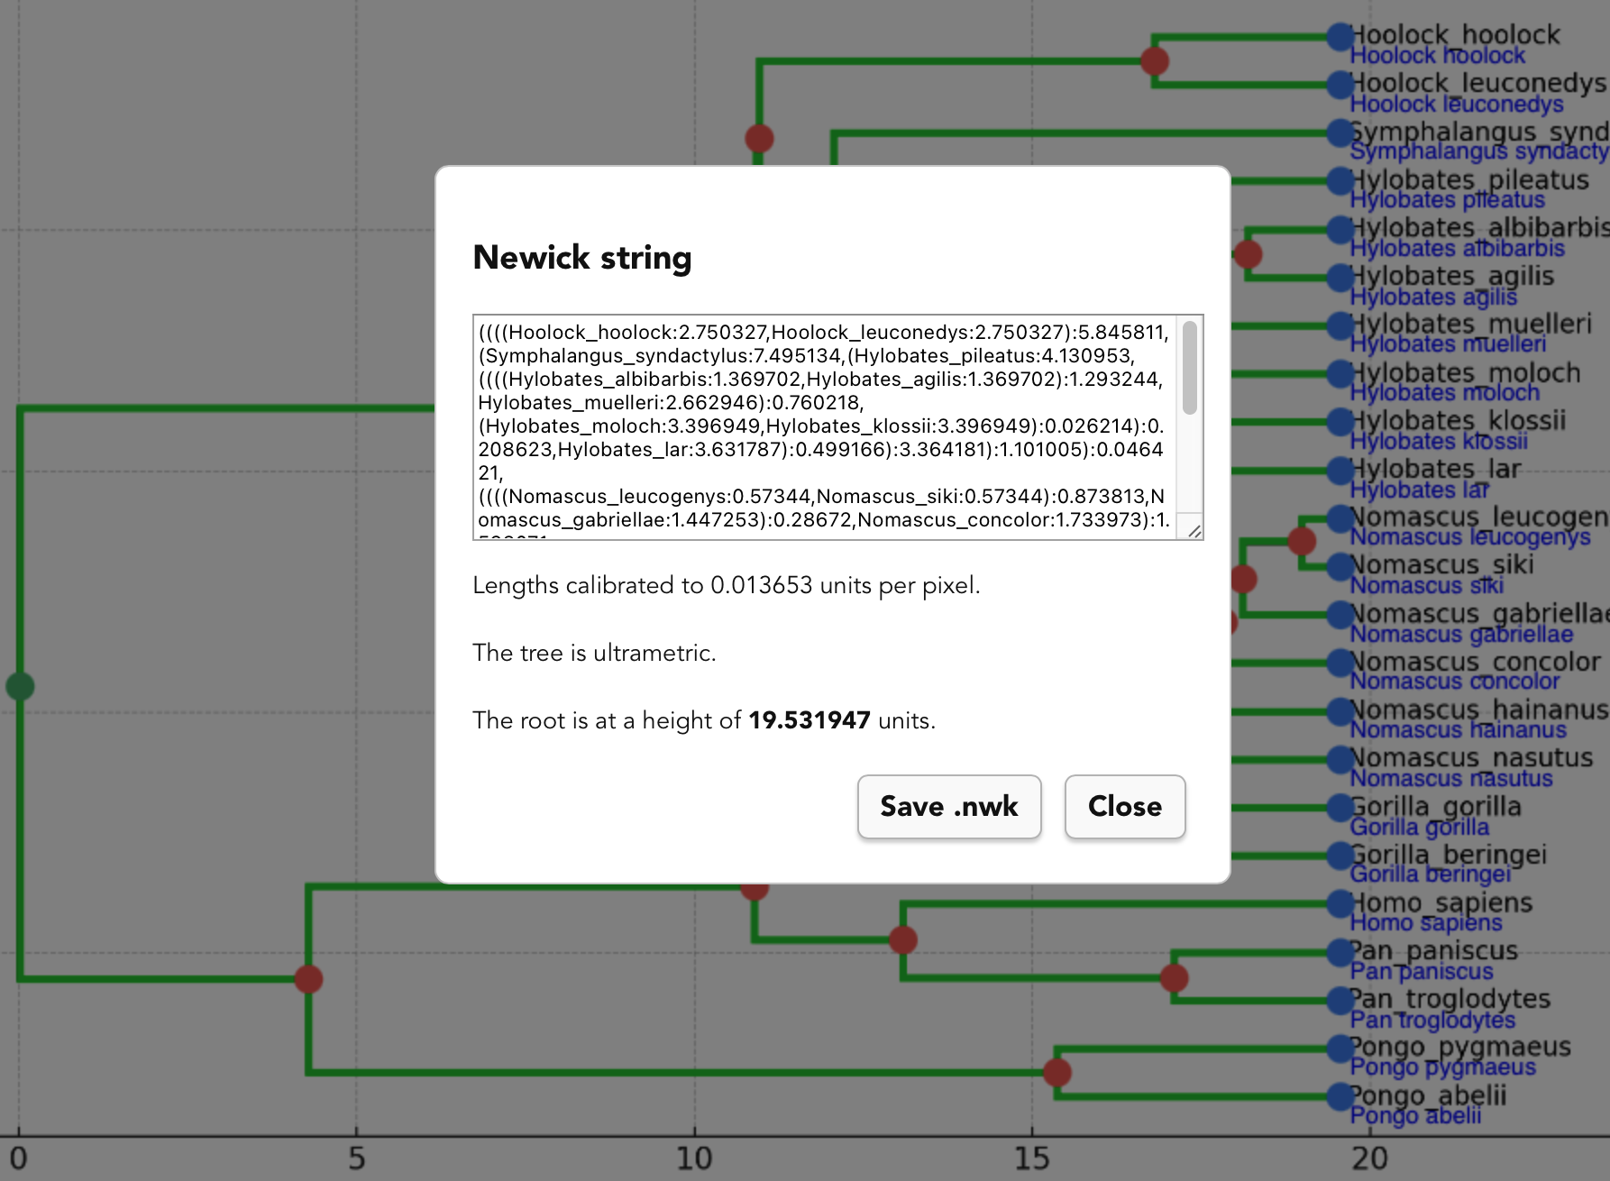Screen dimensions: 1610x1181
Task: Click the Save .nwk button
Action: click(x=948, y=806)
